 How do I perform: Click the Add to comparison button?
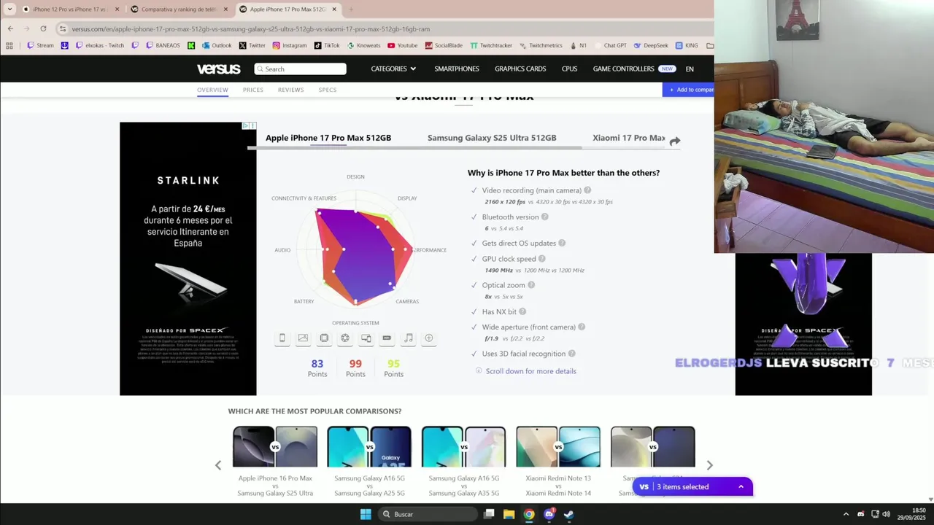coord(688,90)
